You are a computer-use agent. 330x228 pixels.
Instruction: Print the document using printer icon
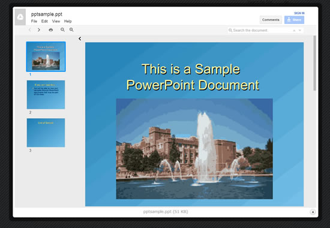[x=51, y=30]
